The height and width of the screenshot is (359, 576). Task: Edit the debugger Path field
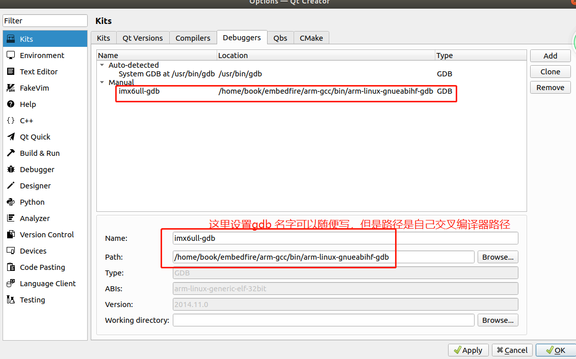[323, 257]
